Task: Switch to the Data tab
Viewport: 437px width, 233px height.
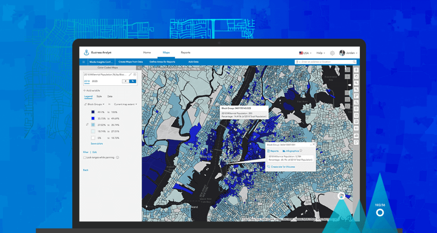Action: pos(110,97)
